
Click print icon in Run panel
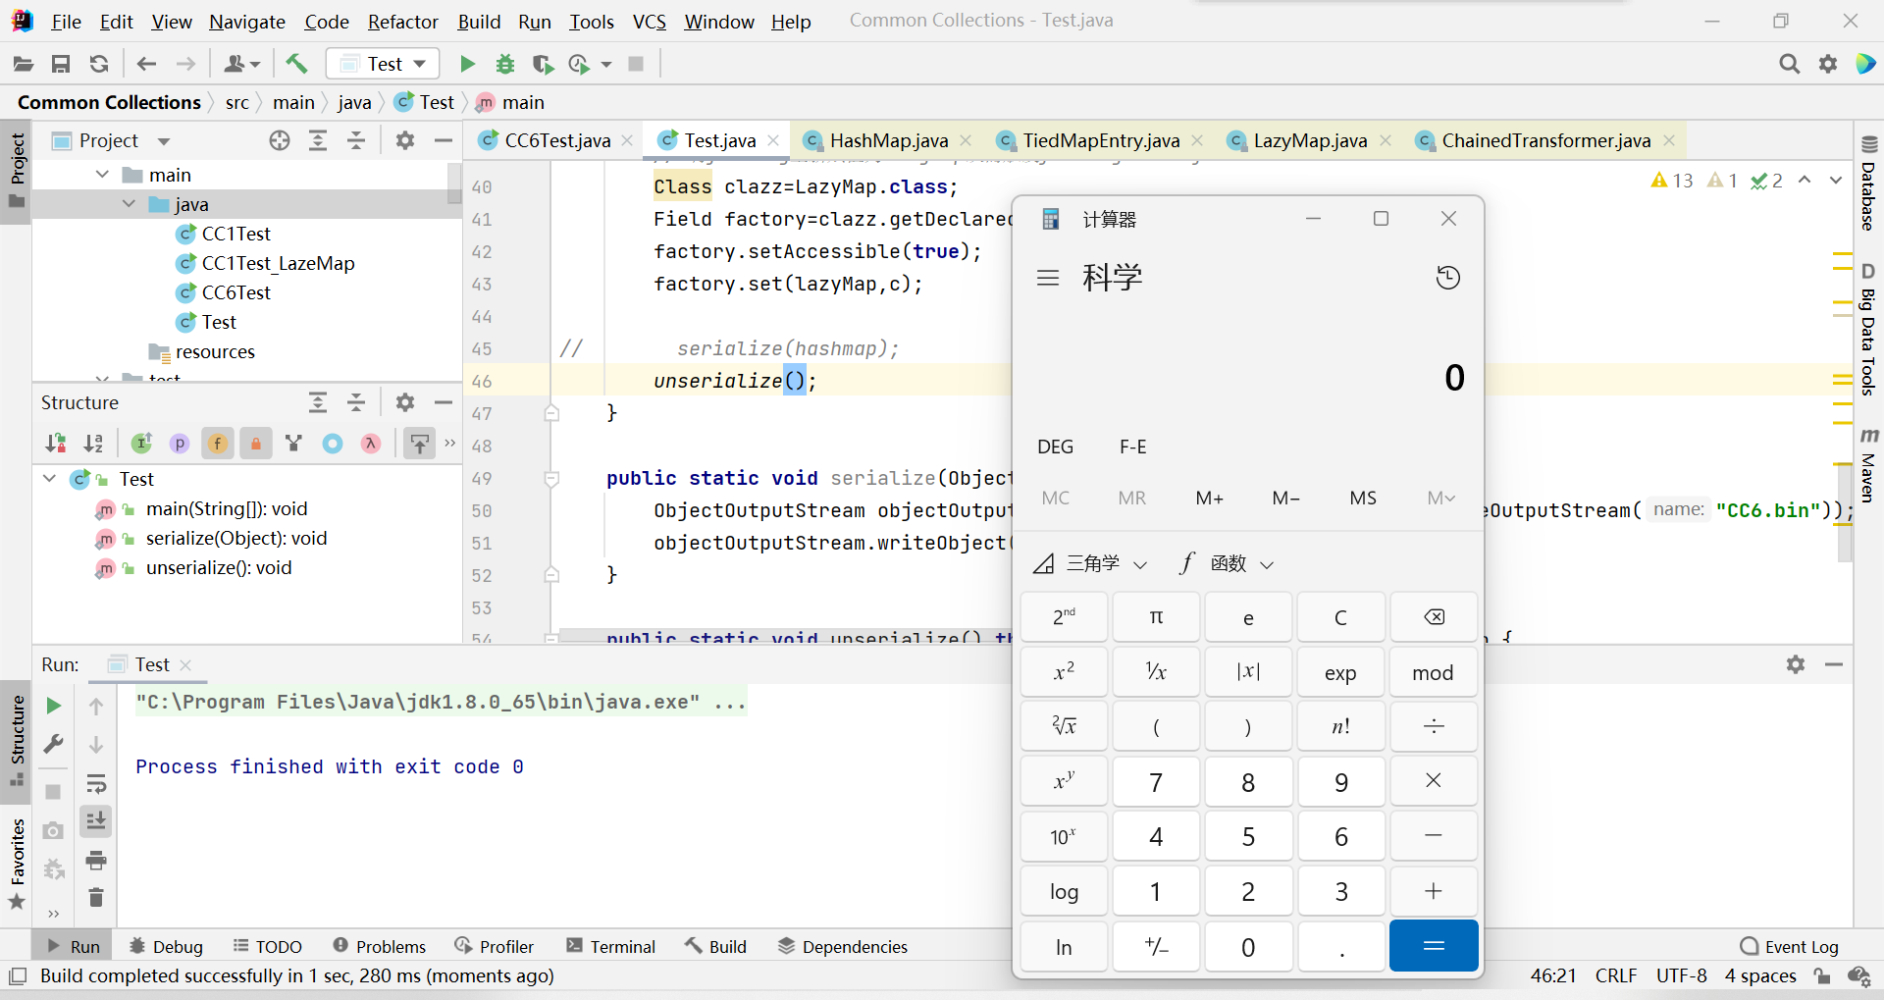click(x=96, y=861)
